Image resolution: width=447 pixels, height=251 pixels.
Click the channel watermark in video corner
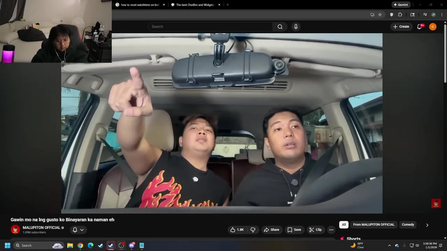pos(436,203)
